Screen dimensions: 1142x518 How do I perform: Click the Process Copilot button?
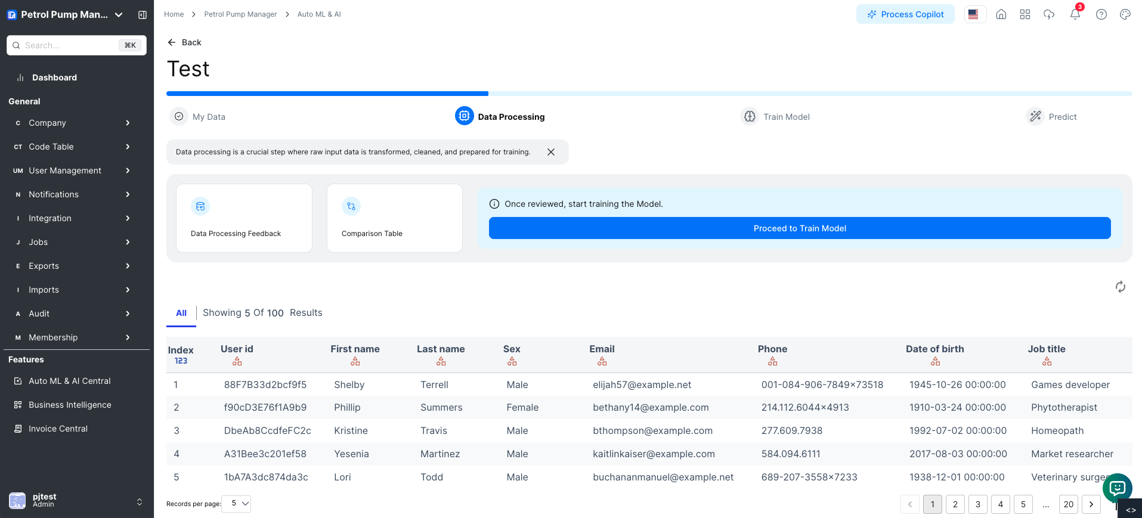905,14
